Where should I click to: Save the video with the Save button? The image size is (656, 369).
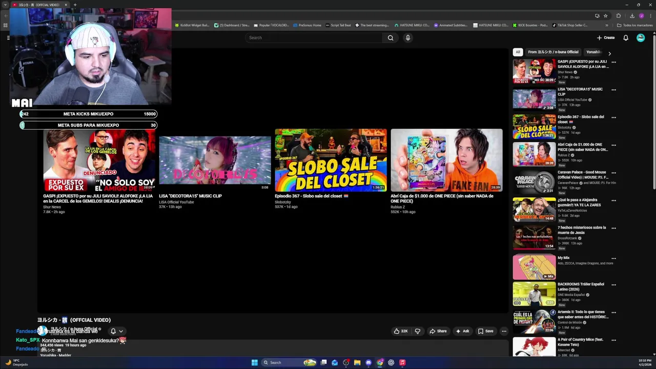point(485,331)
